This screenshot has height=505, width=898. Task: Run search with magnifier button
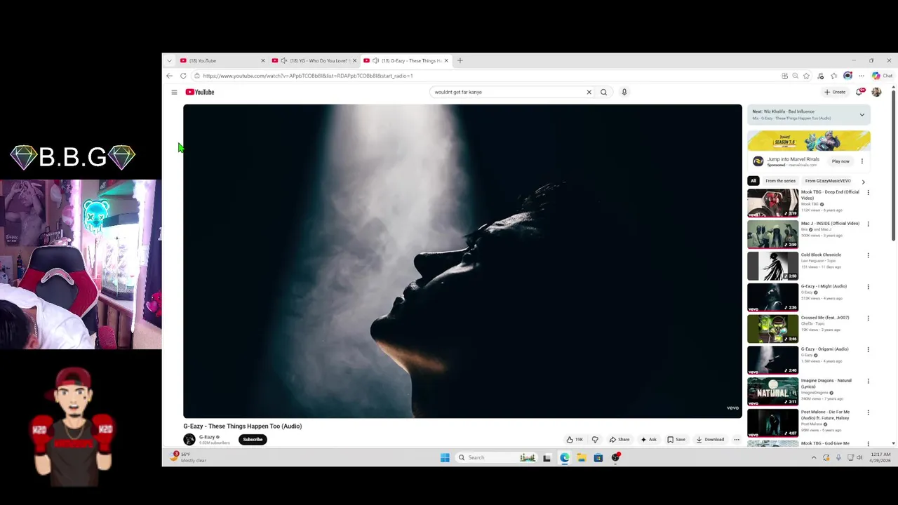tap(603, 92)
